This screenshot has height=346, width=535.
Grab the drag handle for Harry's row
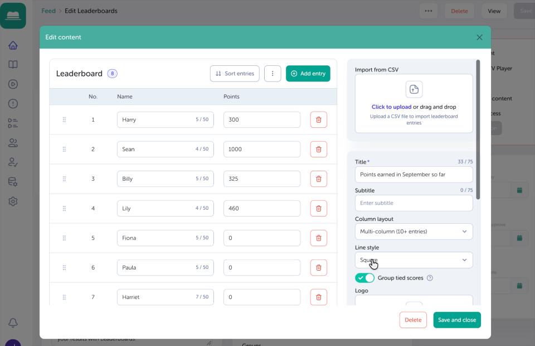[x=64, y=119]
